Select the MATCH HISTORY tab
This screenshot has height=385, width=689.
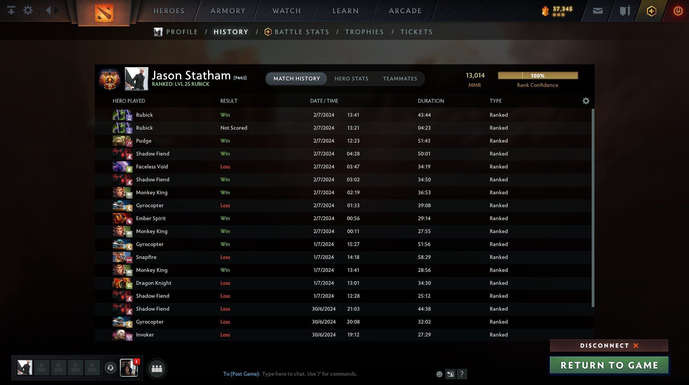(x=297, y=79)
